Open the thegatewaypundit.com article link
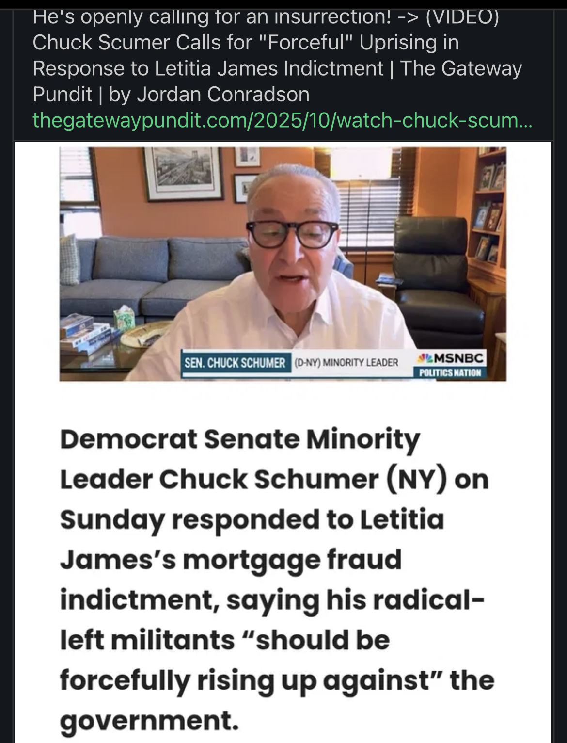 tap(282, 120)
